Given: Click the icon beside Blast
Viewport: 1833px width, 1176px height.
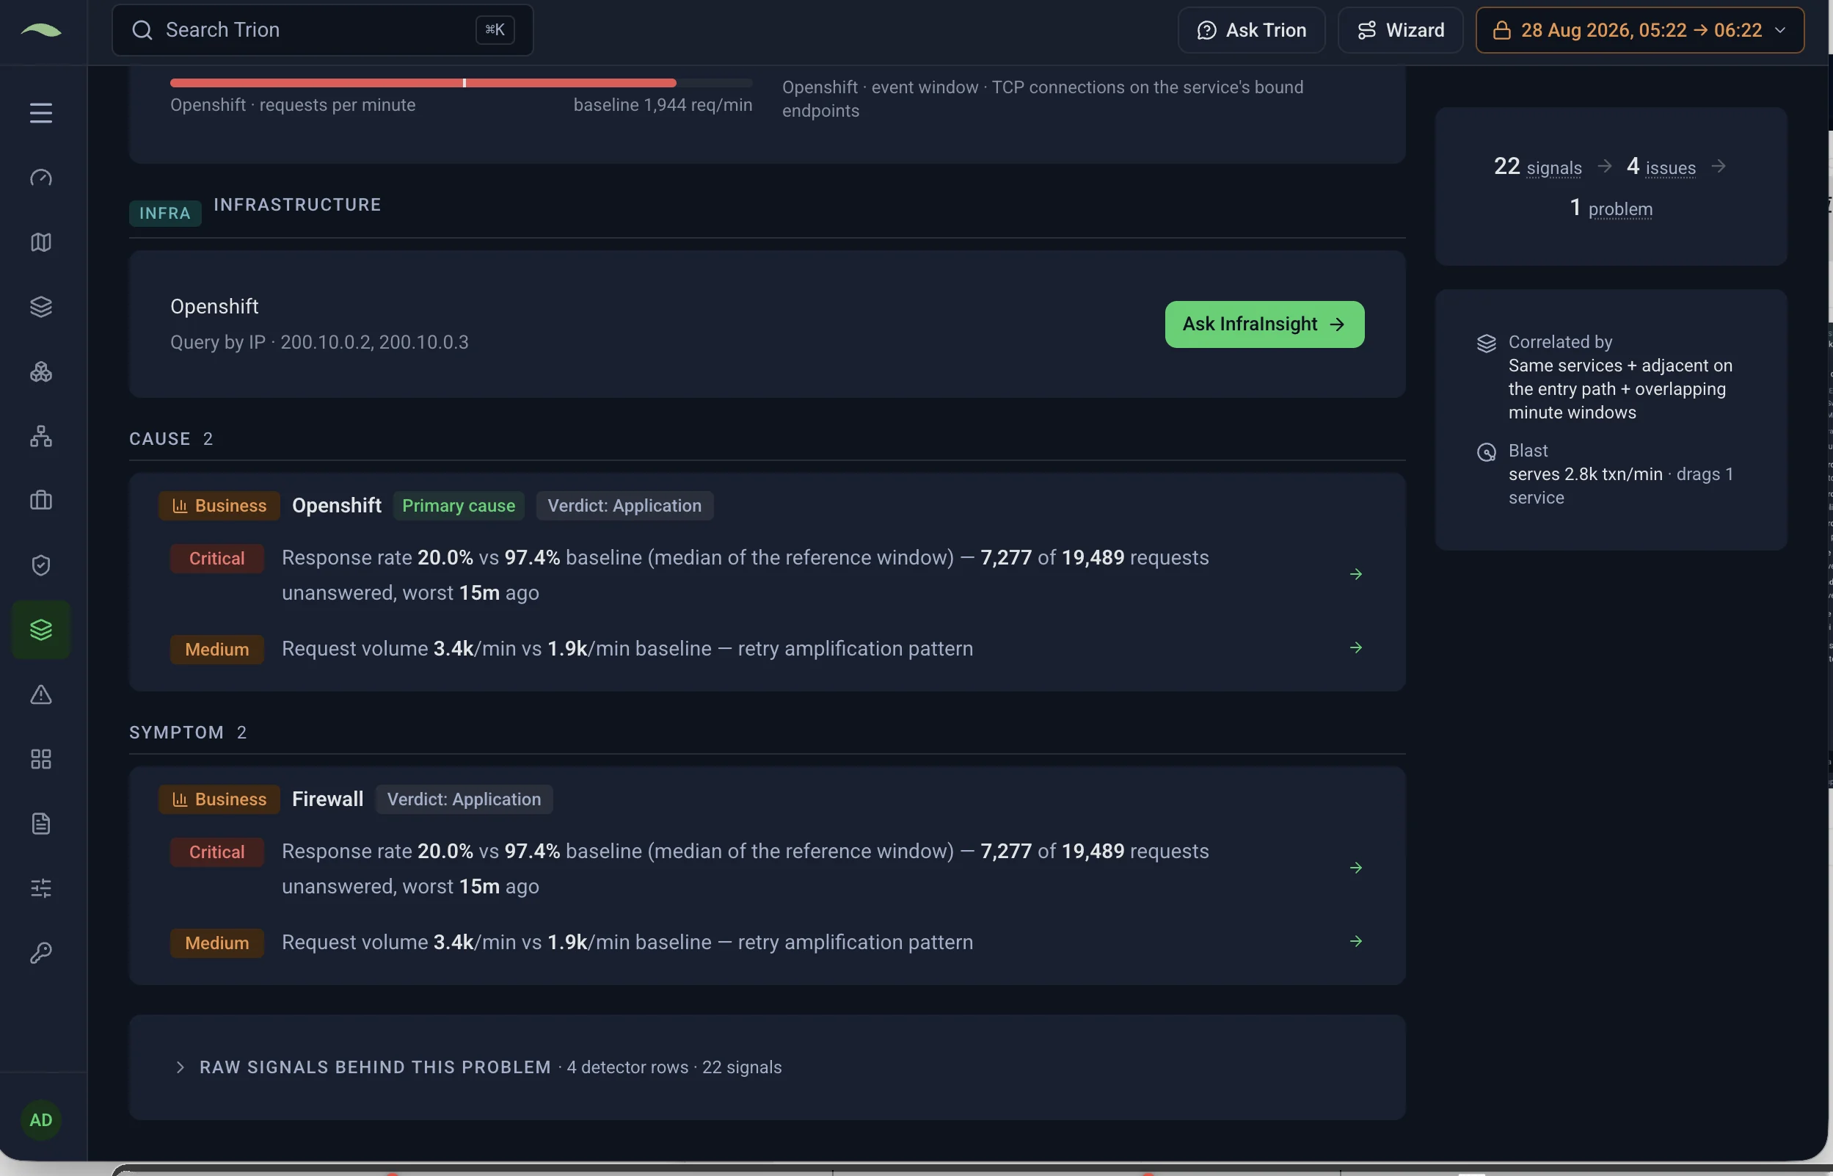Looking at the screenshot, I should 1487,452.
